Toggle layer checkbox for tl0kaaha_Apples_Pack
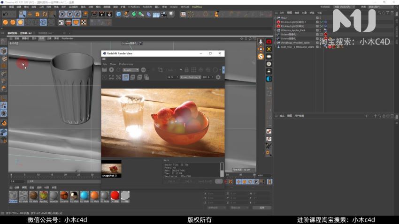 coord(318,30)
